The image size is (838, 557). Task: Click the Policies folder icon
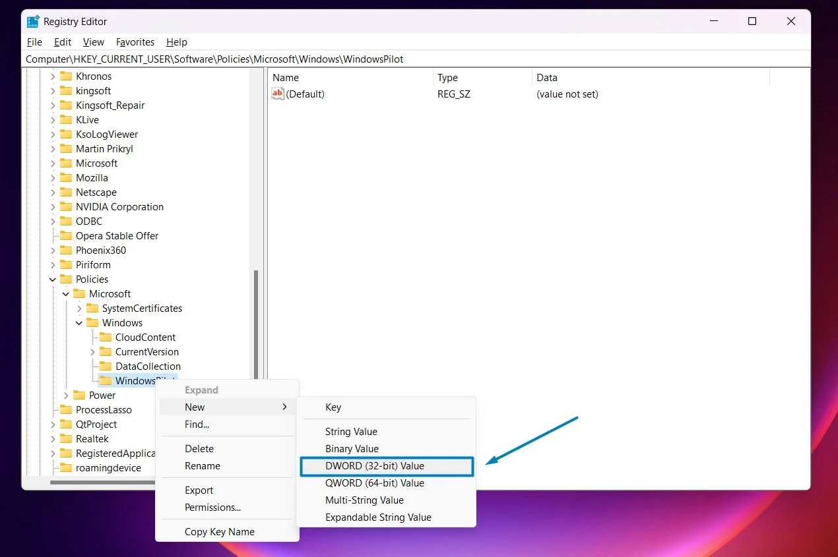pyautogui.click(x=66, y=279)
